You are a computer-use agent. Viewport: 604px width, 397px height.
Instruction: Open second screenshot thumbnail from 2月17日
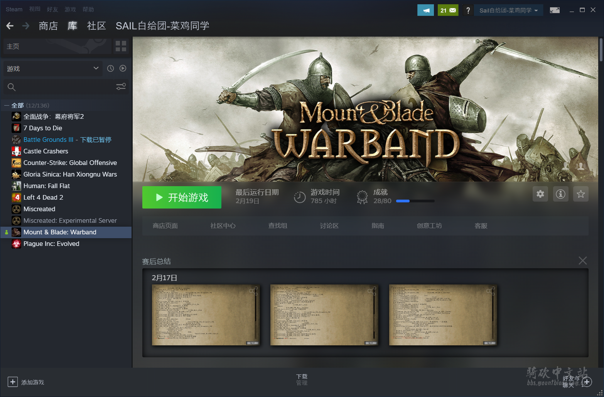pos(324,315)
